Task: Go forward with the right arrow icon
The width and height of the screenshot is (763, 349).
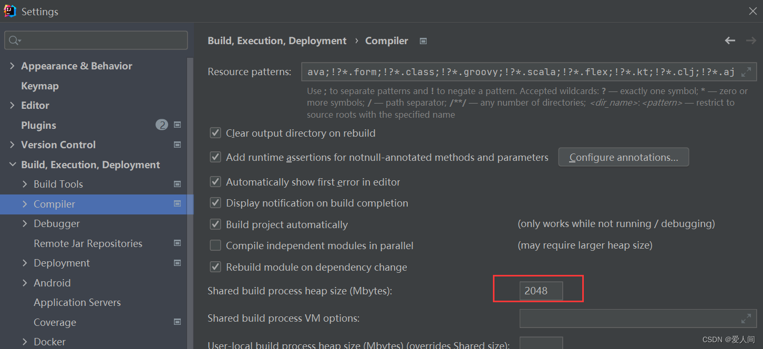Action: (751, 40)
